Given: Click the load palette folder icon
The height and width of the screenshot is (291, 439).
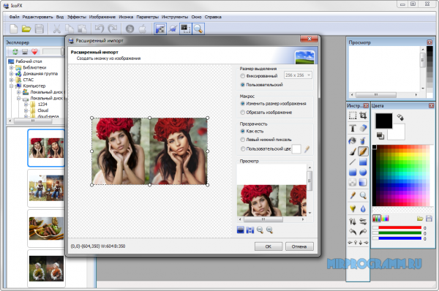Looking at the screenshot, I should coord(420,218).
